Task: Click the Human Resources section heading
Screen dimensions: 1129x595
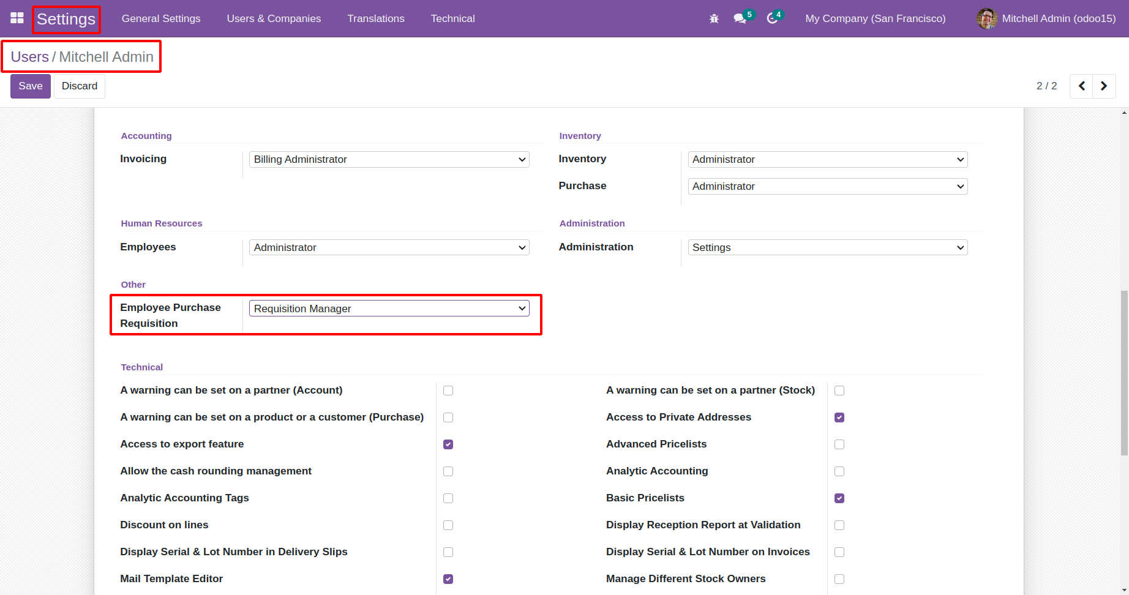Action: 162,223
